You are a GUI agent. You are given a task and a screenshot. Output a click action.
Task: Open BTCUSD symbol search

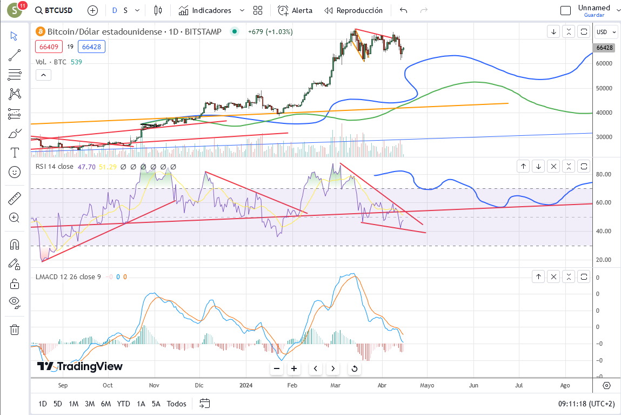(54, 10)
